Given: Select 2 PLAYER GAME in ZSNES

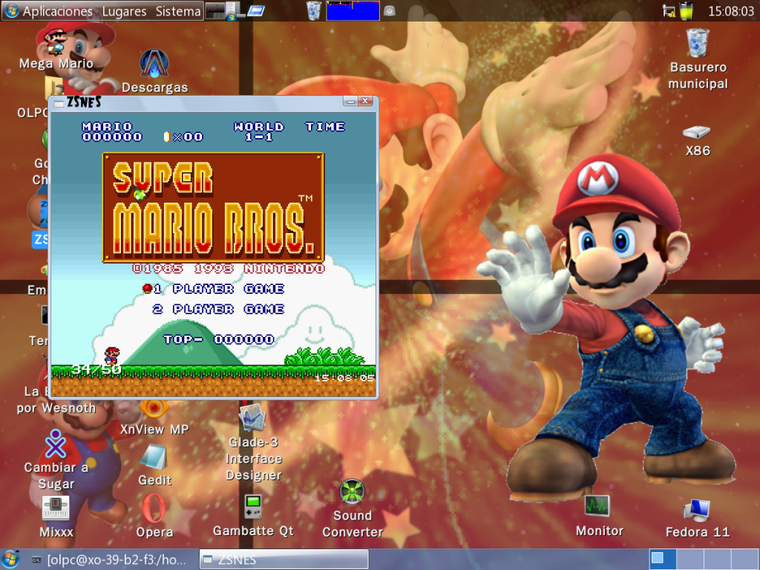Looking at the screenshot, I should coord(218,309).
